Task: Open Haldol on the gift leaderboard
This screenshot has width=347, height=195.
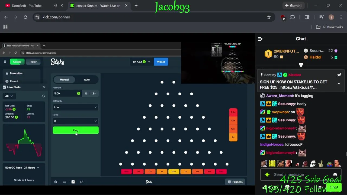Action: pyautogui.click(x=315, y=57)
